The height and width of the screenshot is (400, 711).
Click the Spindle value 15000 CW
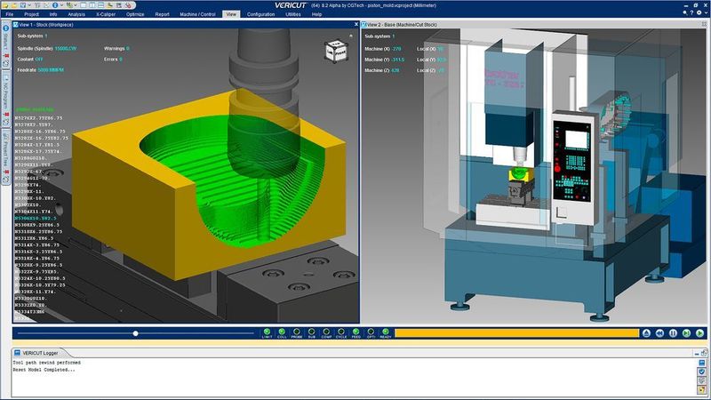point(66,48)
